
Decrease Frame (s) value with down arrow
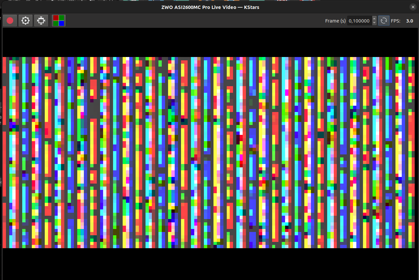(374, 23)
